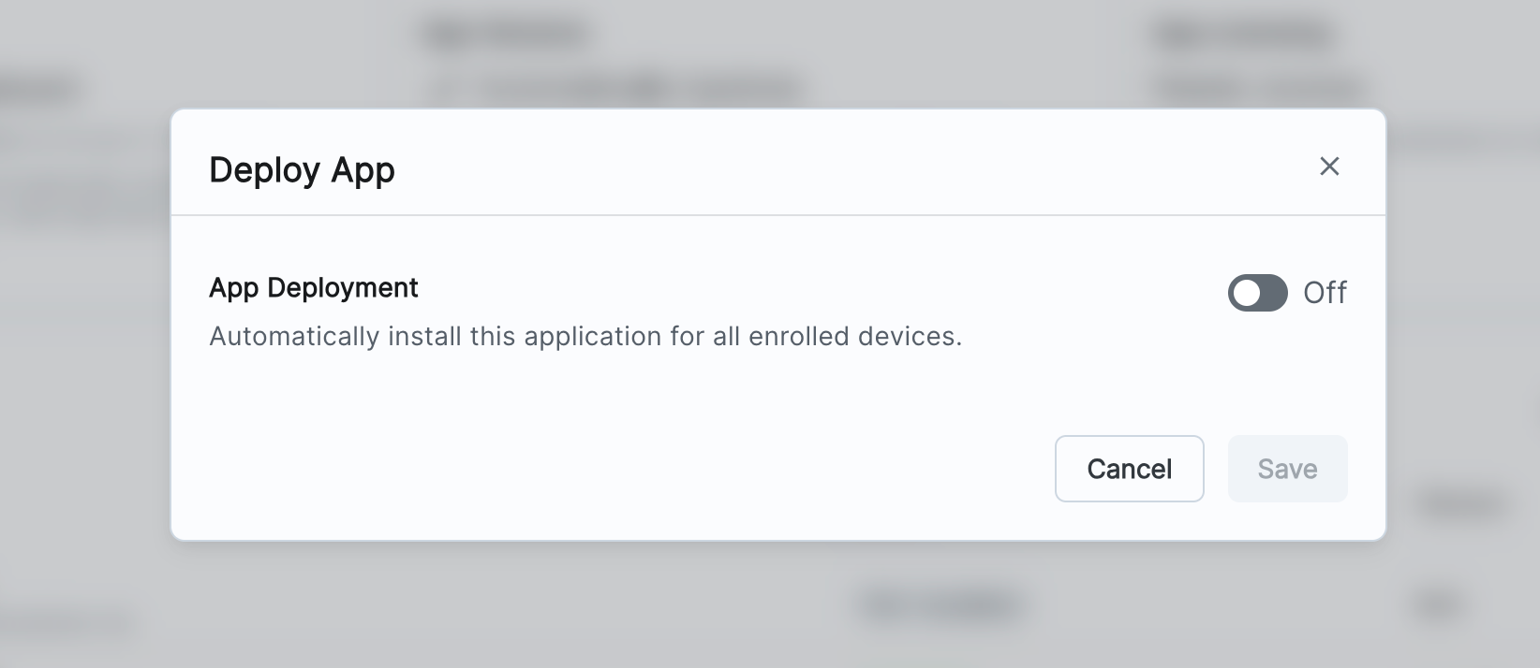Save the app deployment setting
The image size is (1540, 668).
(1287, 469)
